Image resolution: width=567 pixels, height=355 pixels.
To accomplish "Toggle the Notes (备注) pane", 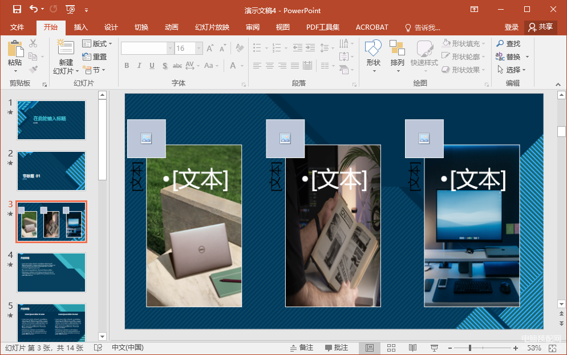I will pos(302,348).
